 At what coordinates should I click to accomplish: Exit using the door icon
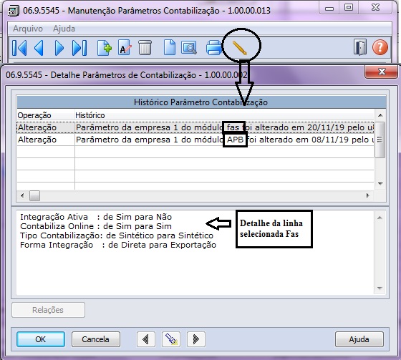click(x=360, y=47)
